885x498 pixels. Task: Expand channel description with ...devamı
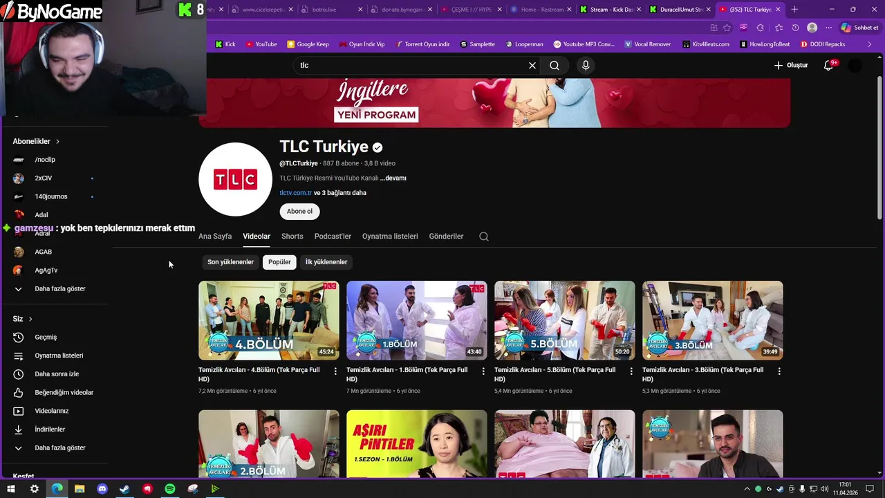tap(393, 178)
